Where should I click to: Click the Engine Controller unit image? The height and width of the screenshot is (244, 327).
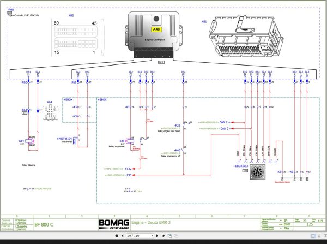tap(154, 35)
